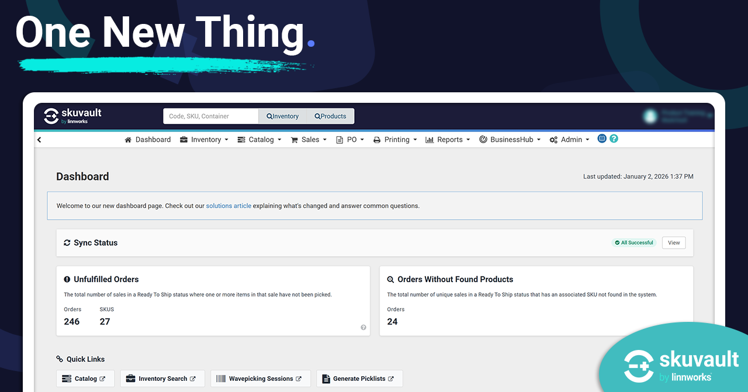Open the Printing menu

tap(395, 140)
